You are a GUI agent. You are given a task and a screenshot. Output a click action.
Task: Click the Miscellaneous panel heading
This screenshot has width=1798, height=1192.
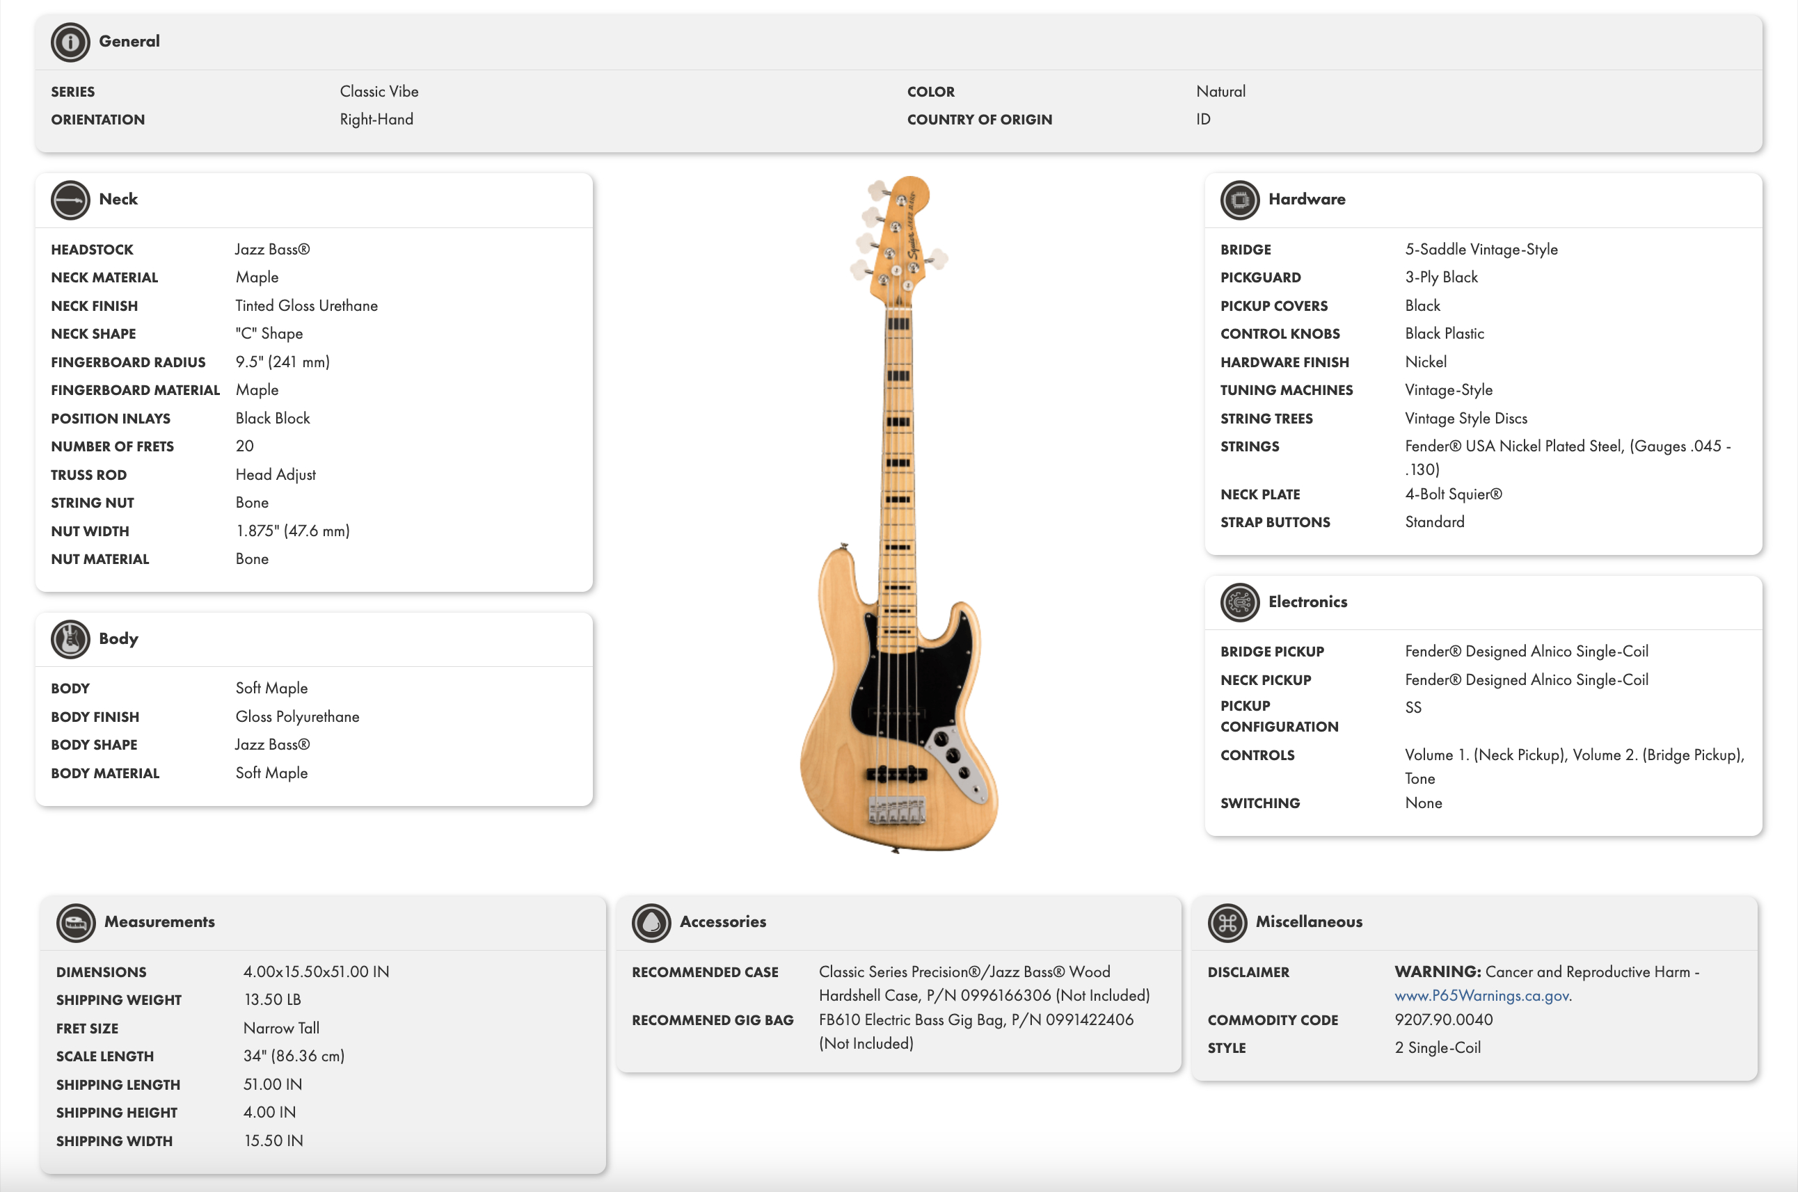pyautogui.click(x=1308, y=921)
